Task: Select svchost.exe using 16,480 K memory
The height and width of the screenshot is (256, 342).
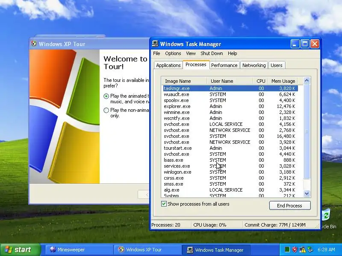Action: point(230,136)
